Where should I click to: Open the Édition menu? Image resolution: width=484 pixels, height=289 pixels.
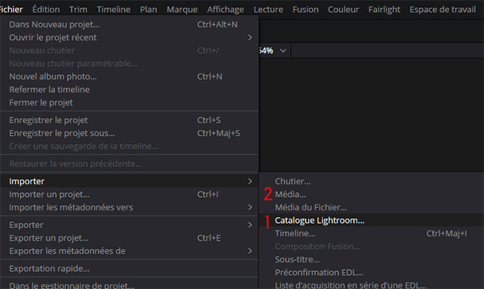pyautogui.click(x=46, y=10)
